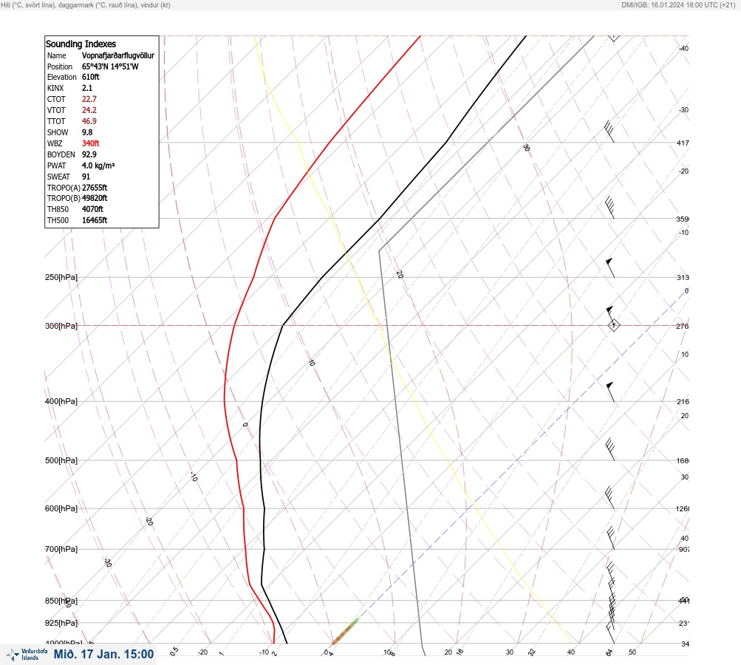Click the BOYDEN value 92.9
The width and height of the screenshot is (741, 665).
pyautogui.click(x=89, y=154)
